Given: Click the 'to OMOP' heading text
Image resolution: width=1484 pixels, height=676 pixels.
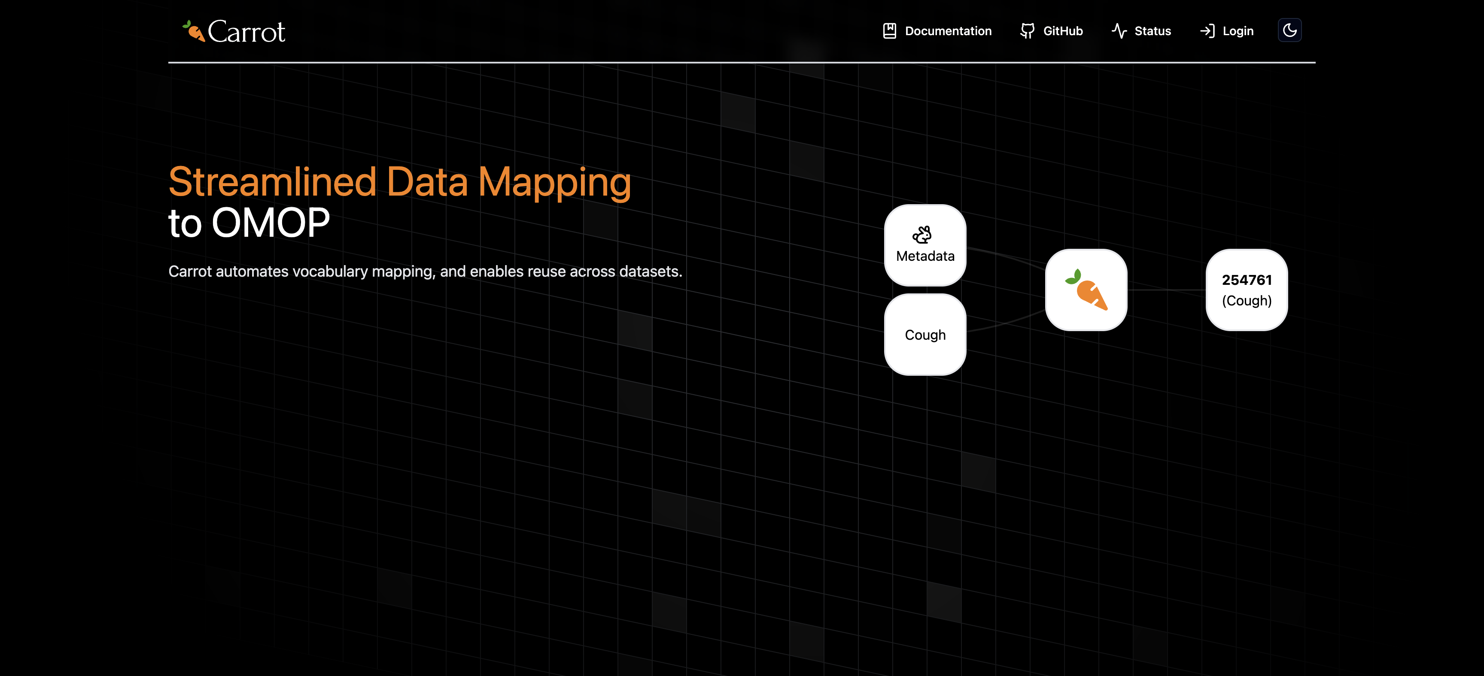Looking at the screenshot, I should coord(249,223).
